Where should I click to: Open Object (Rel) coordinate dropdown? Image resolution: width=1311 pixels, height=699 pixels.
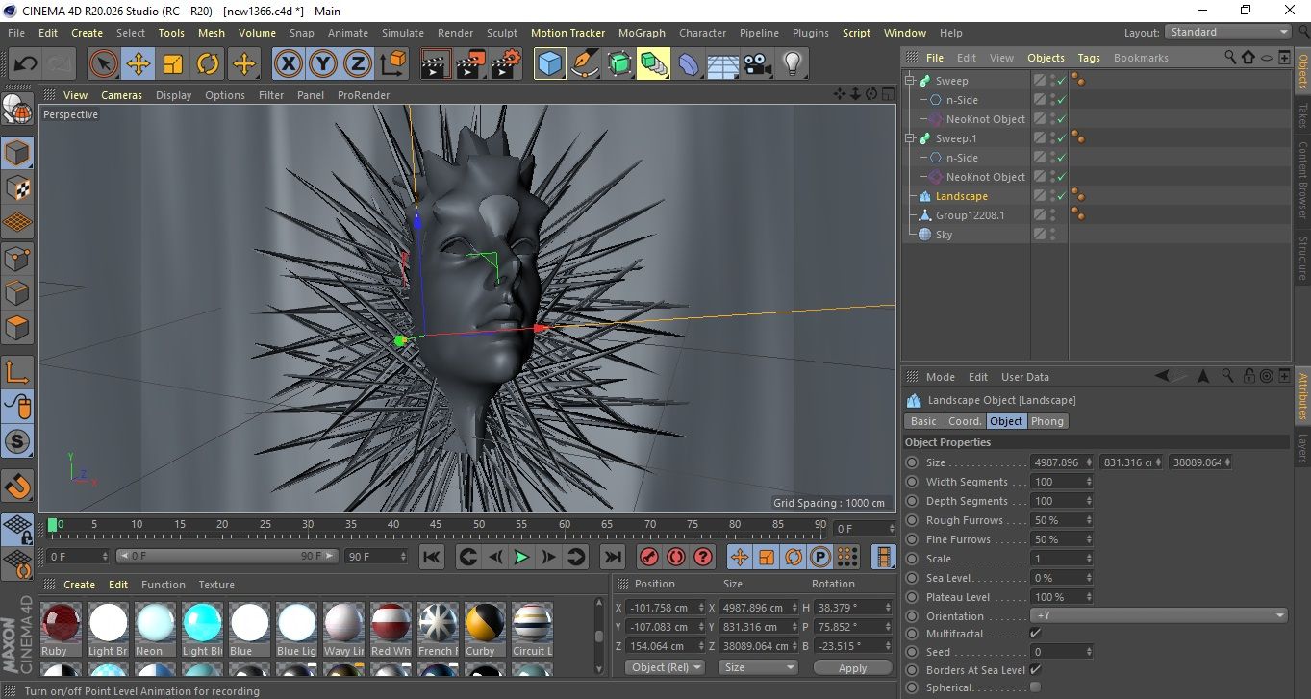[665, 667]
